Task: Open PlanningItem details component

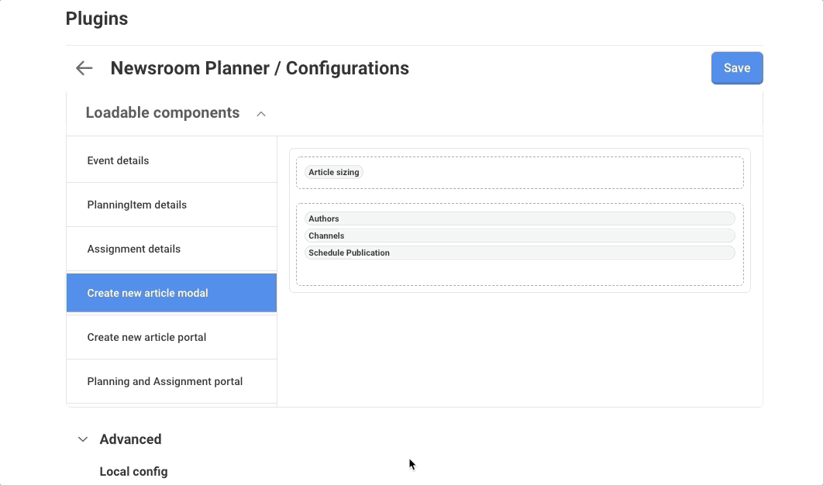Action: (x=136, y=205)
